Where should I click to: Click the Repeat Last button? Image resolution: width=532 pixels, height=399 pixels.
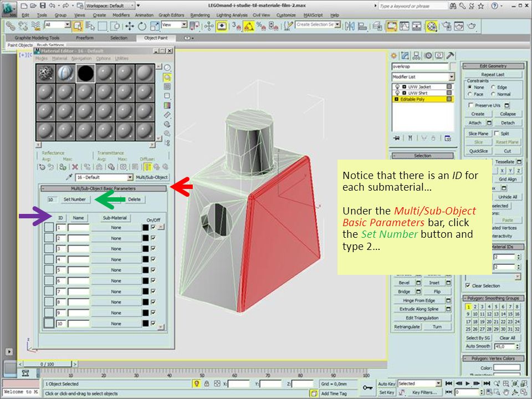tap(493, 74)
